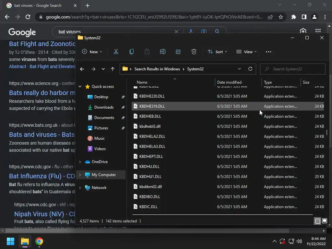Select Documents in the navigation pane
The width and height of the screenshot is (332, 249).
click(x=104, y=117)
